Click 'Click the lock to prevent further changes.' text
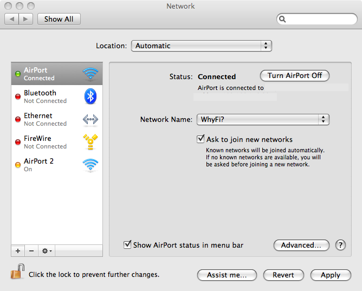This screenshot has height=291, width=362. [94, 275]
